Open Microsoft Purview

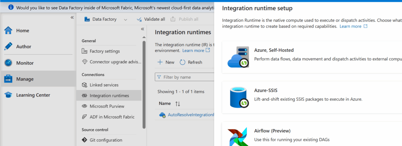click(109, 106)
